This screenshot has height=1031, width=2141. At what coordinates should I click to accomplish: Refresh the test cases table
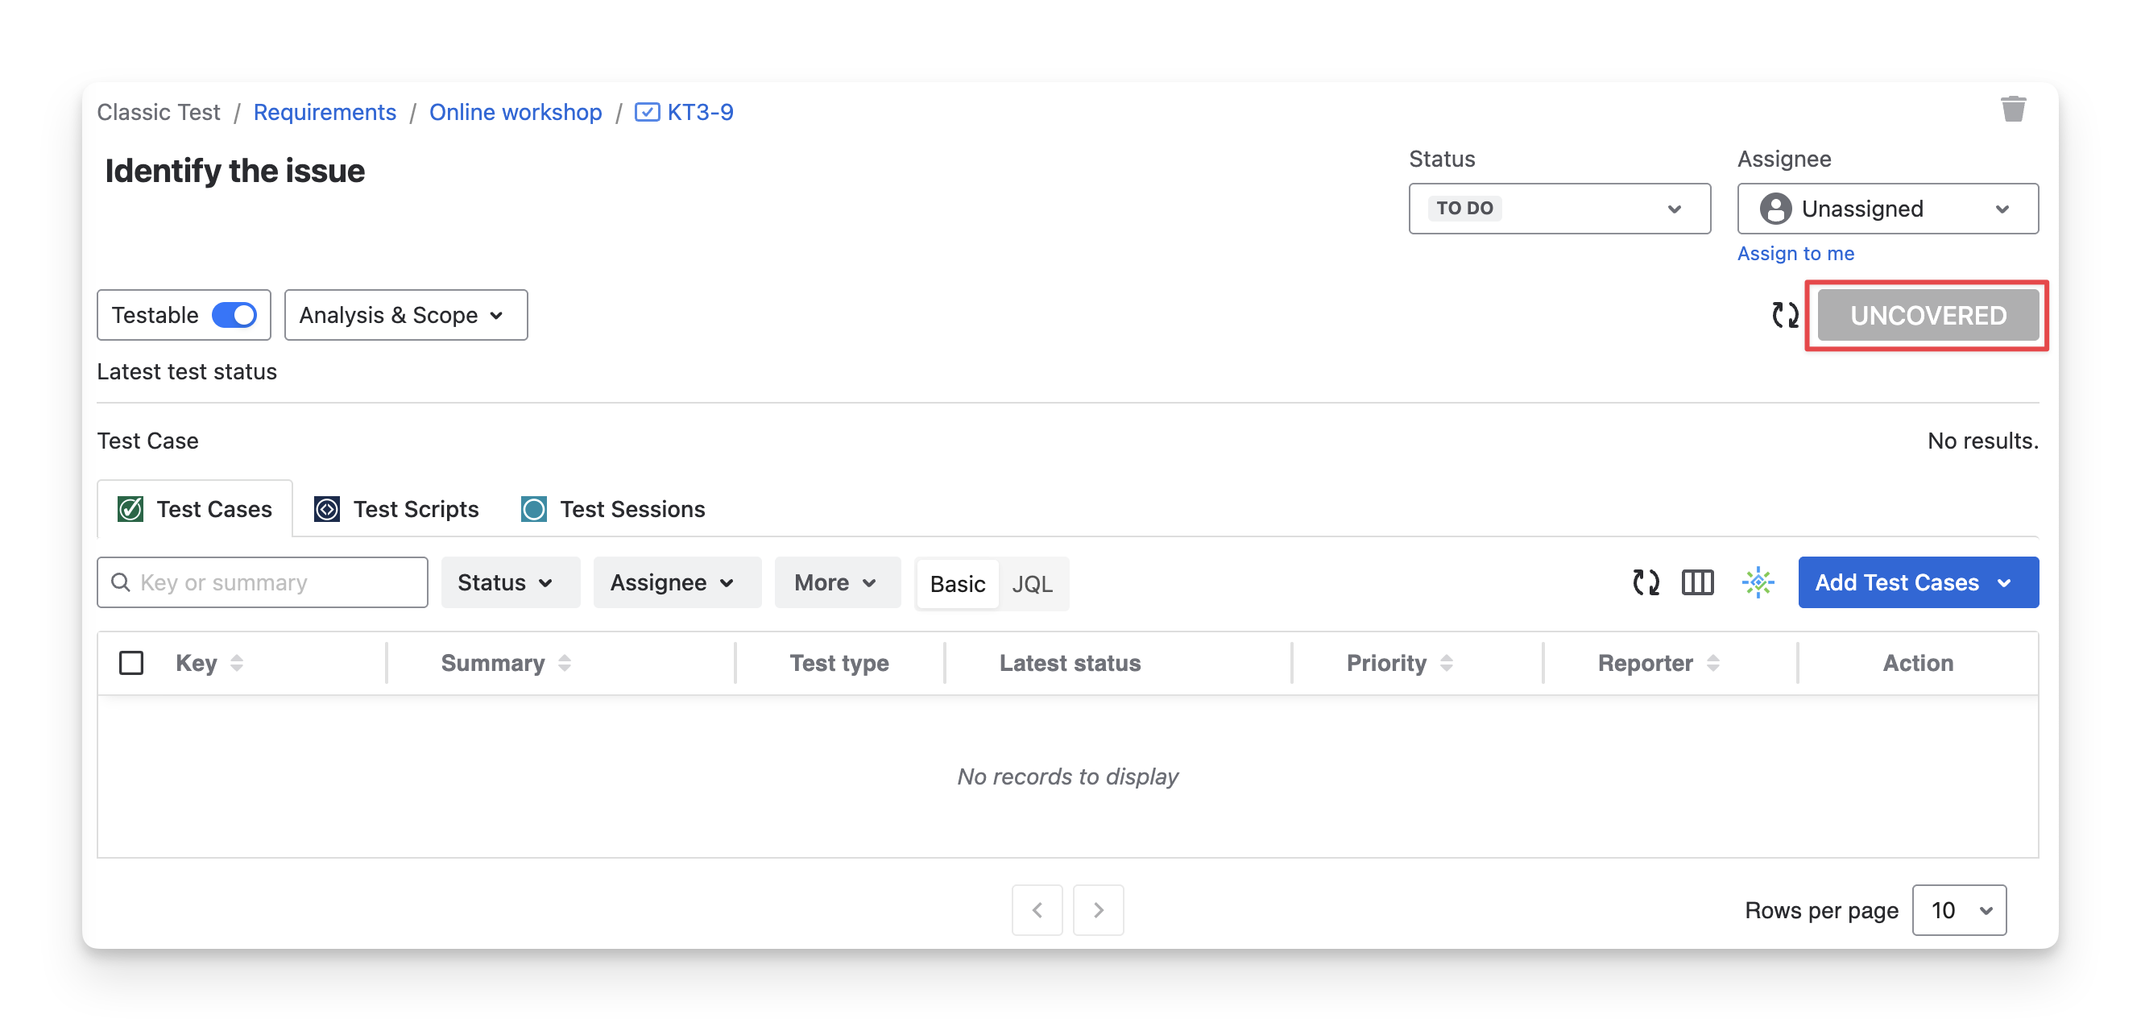pos(1645,582)
